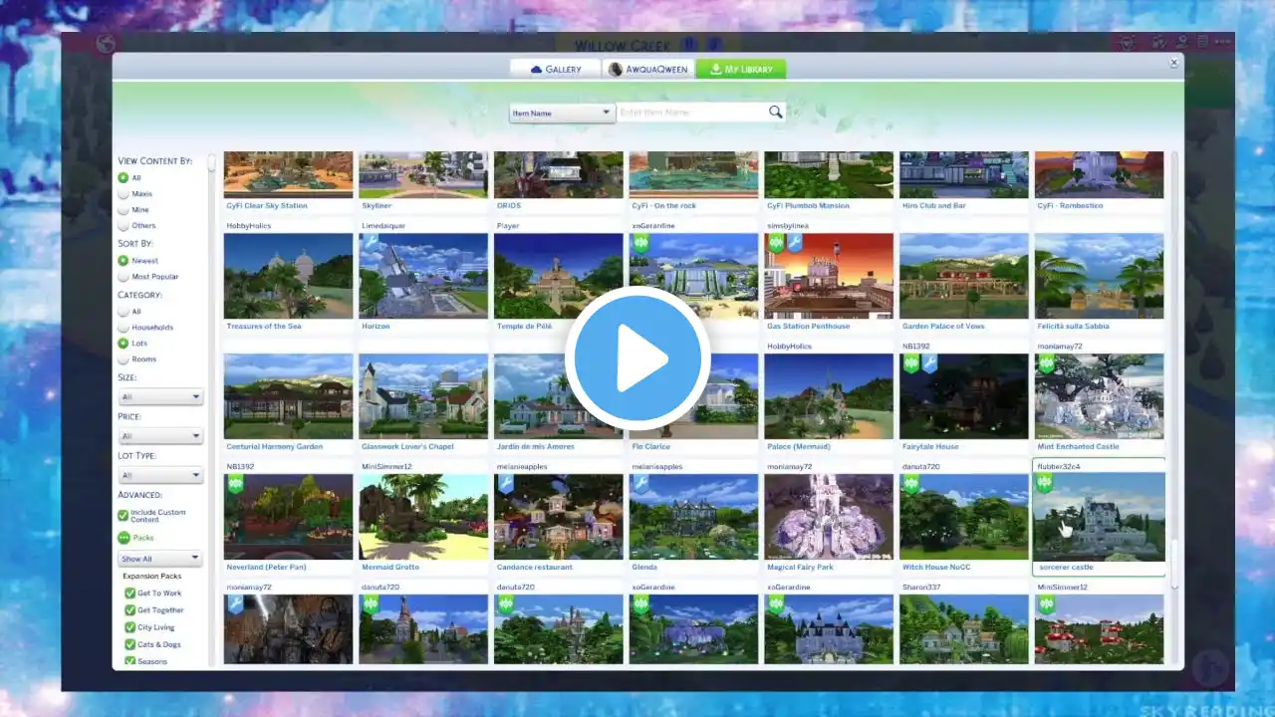
Task: Click creator name flubber32c4
Action: (1059, 466)
